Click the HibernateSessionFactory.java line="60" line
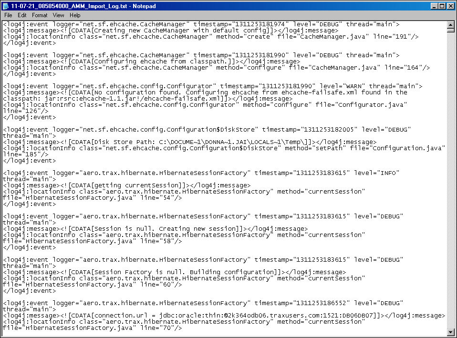Image resolution: width=457 pixels, height=338 pixels. [93, 285]
